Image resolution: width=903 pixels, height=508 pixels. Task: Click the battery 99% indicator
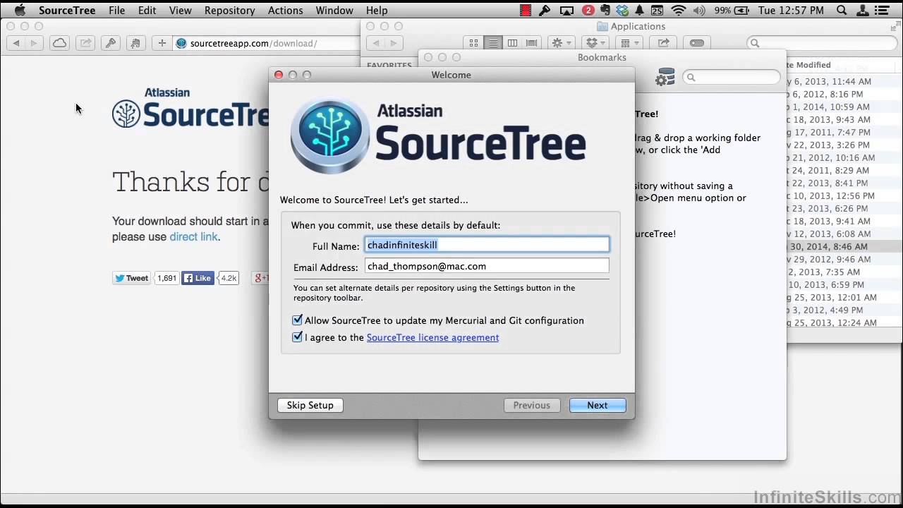click(x=730, y=11)
